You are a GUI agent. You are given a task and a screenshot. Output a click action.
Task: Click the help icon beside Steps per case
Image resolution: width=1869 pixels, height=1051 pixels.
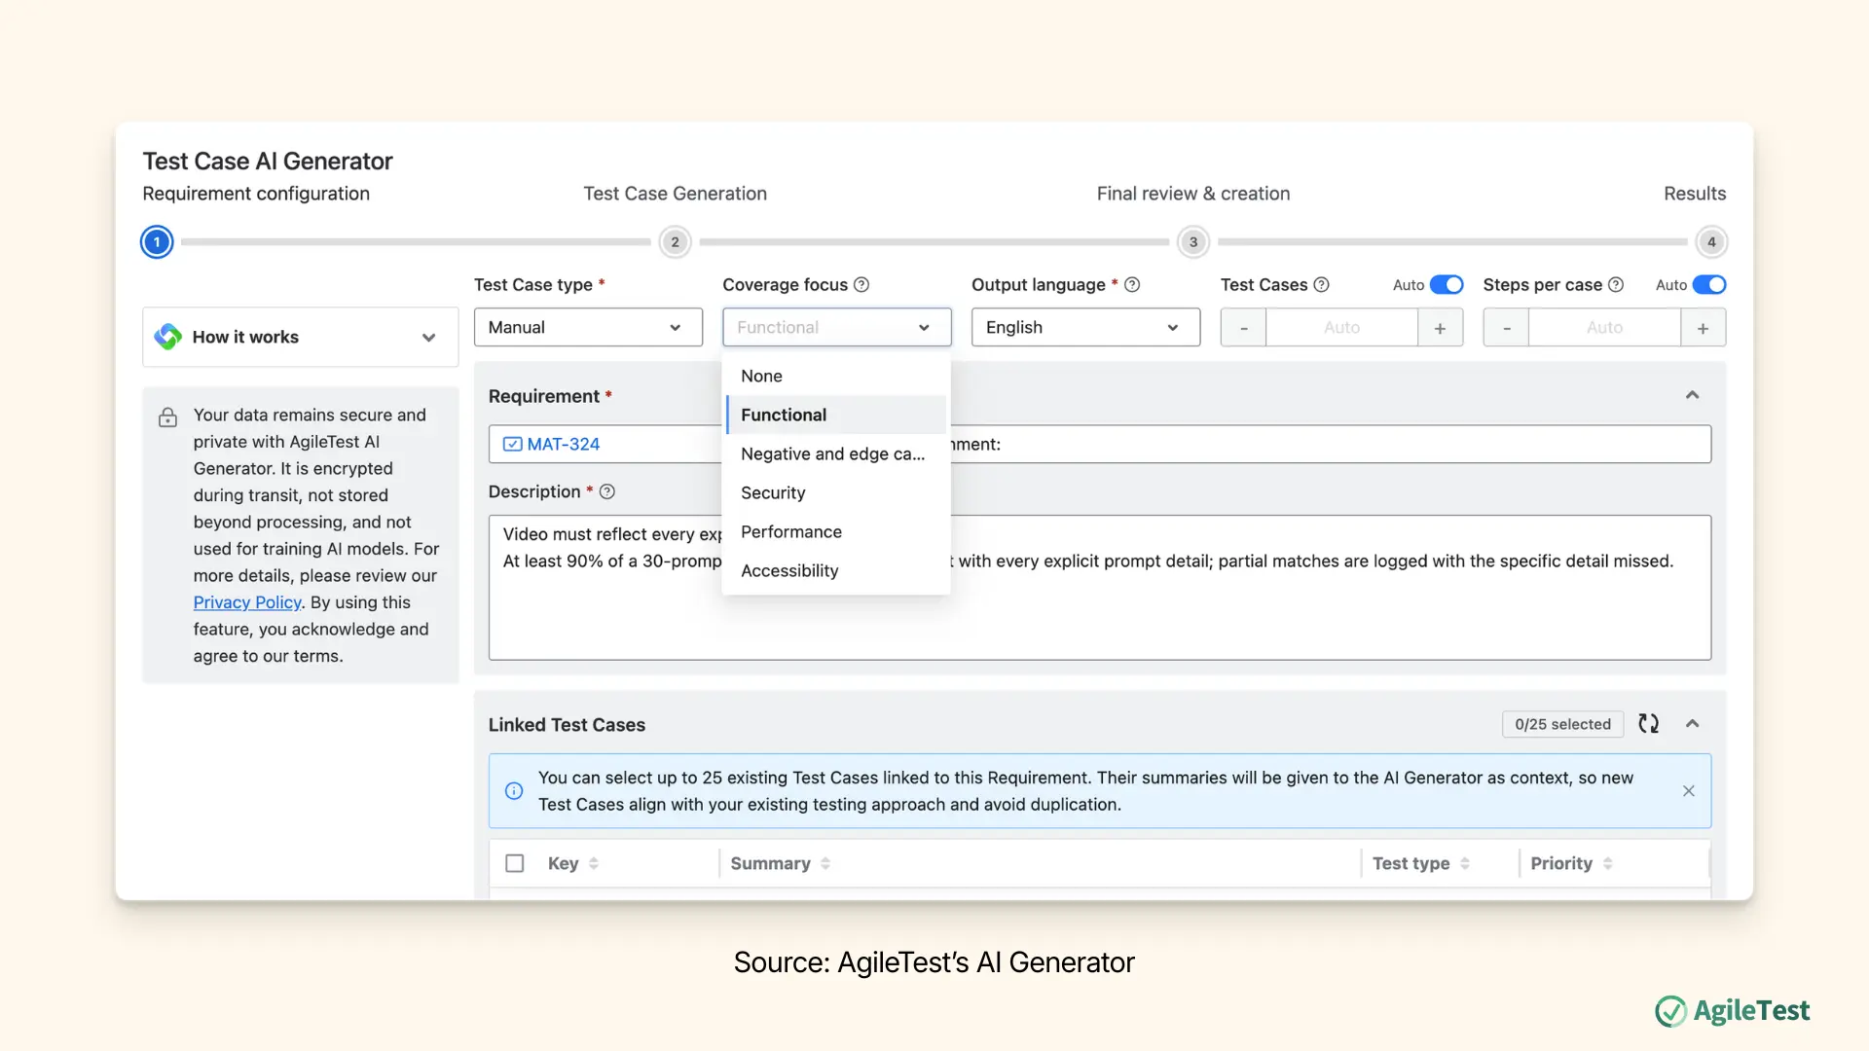1616,285
